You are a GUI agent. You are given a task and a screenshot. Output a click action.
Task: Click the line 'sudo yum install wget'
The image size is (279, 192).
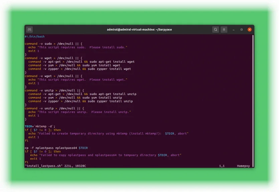(101, 65)
